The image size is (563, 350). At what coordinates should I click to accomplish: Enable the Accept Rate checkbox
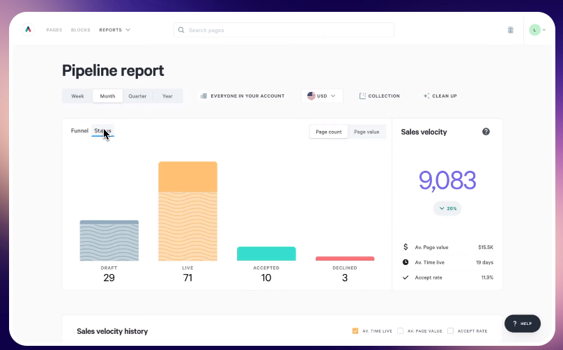click(x=450, y=330)
